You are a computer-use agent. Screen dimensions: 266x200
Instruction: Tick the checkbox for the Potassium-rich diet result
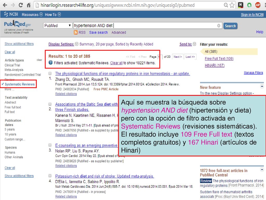(x=50, y=176)
